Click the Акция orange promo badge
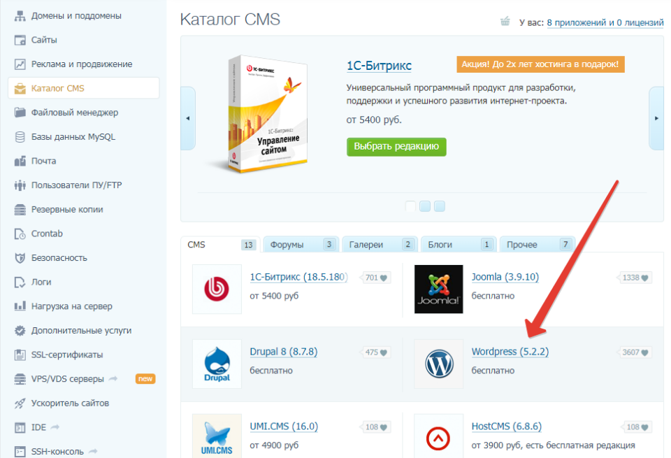This screenshot has width=671, height=458. click(540, 64)
